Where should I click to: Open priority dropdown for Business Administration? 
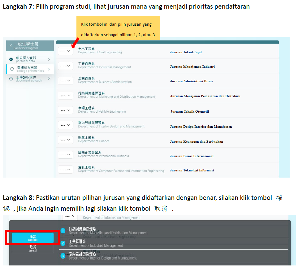coord(65,81)
